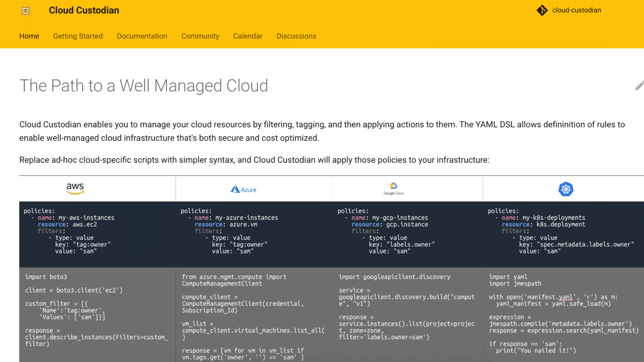Click the azure.vm resource value
The image size is (644, 362).
(244, 225)
